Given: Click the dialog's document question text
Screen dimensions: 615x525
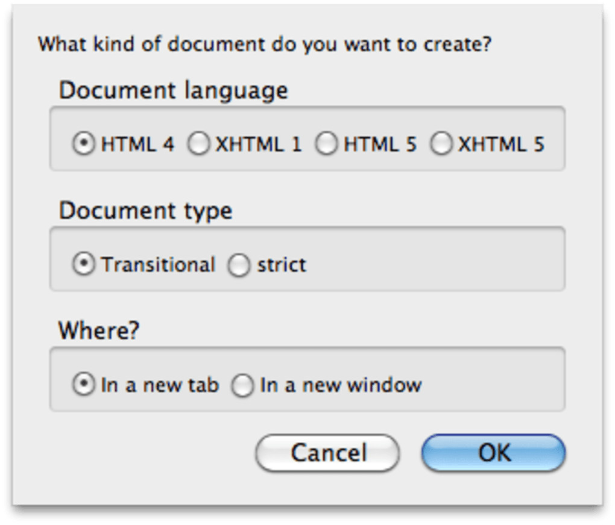Looking at the screenshot, I should click(265, 45).
